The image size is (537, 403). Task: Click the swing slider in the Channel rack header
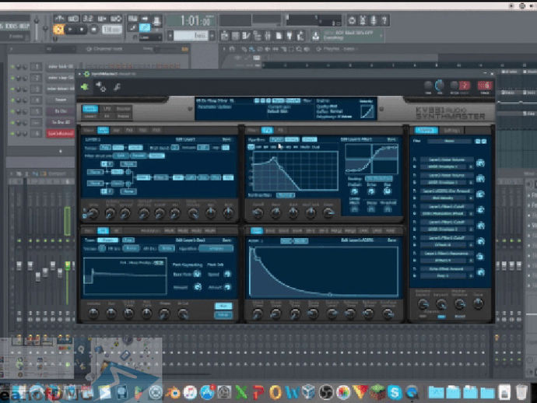(163, 49)
